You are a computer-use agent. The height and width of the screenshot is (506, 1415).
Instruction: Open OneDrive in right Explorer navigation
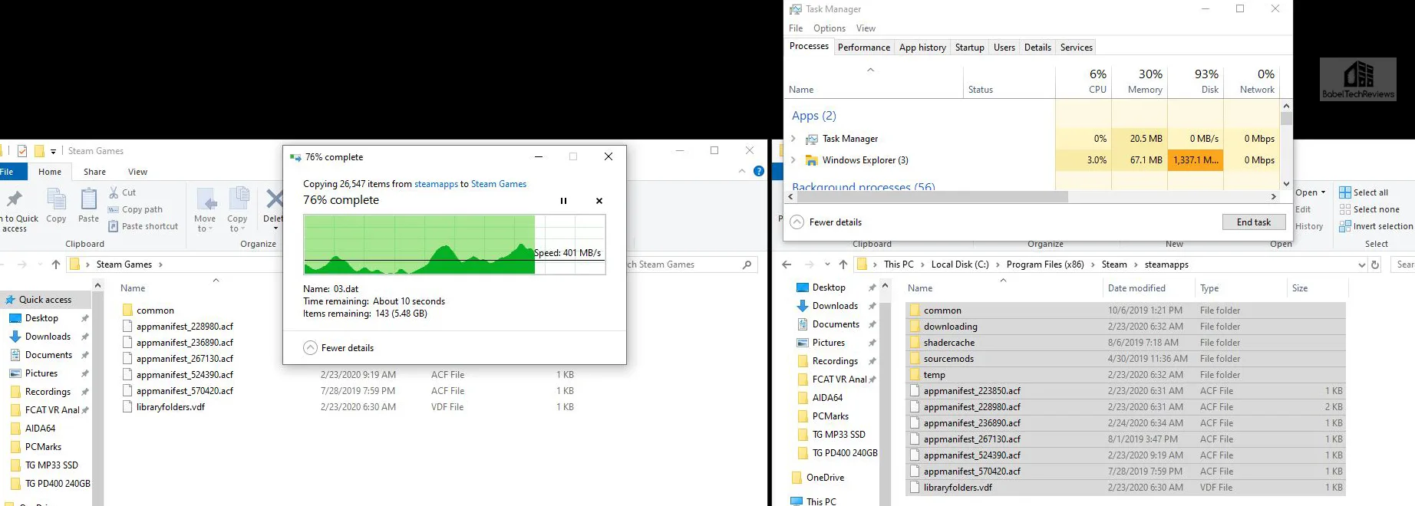point(825,478)
